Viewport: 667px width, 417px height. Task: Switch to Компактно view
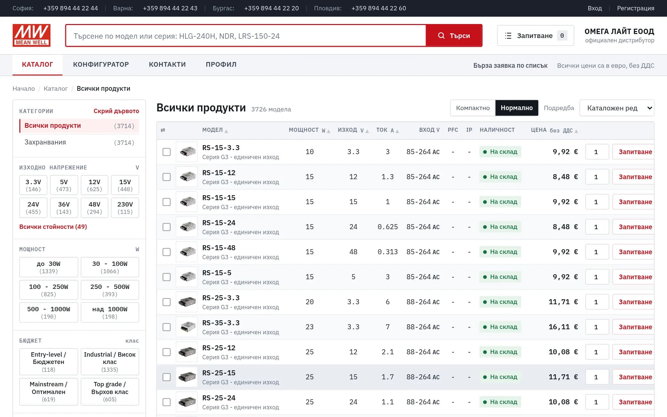click(x=473, y=108)
